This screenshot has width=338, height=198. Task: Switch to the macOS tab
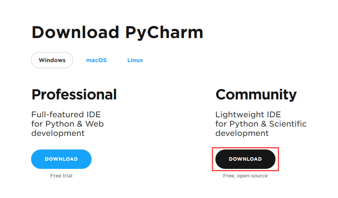pos(96,60)
